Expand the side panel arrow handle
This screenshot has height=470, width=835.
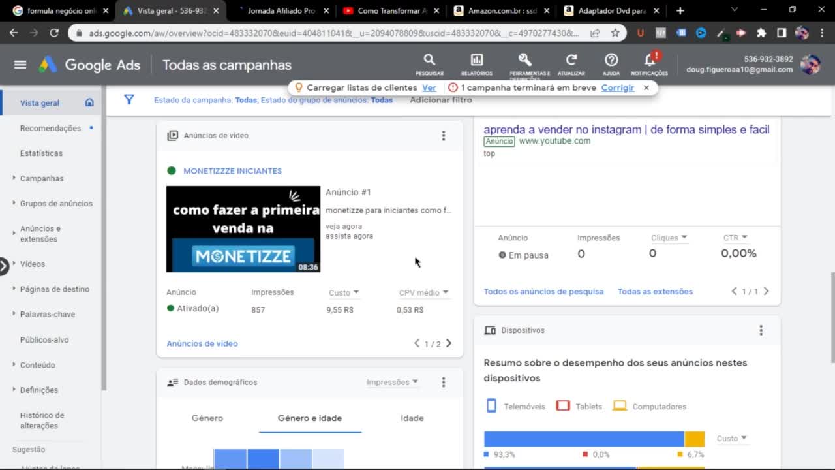[x=4, y=266]
